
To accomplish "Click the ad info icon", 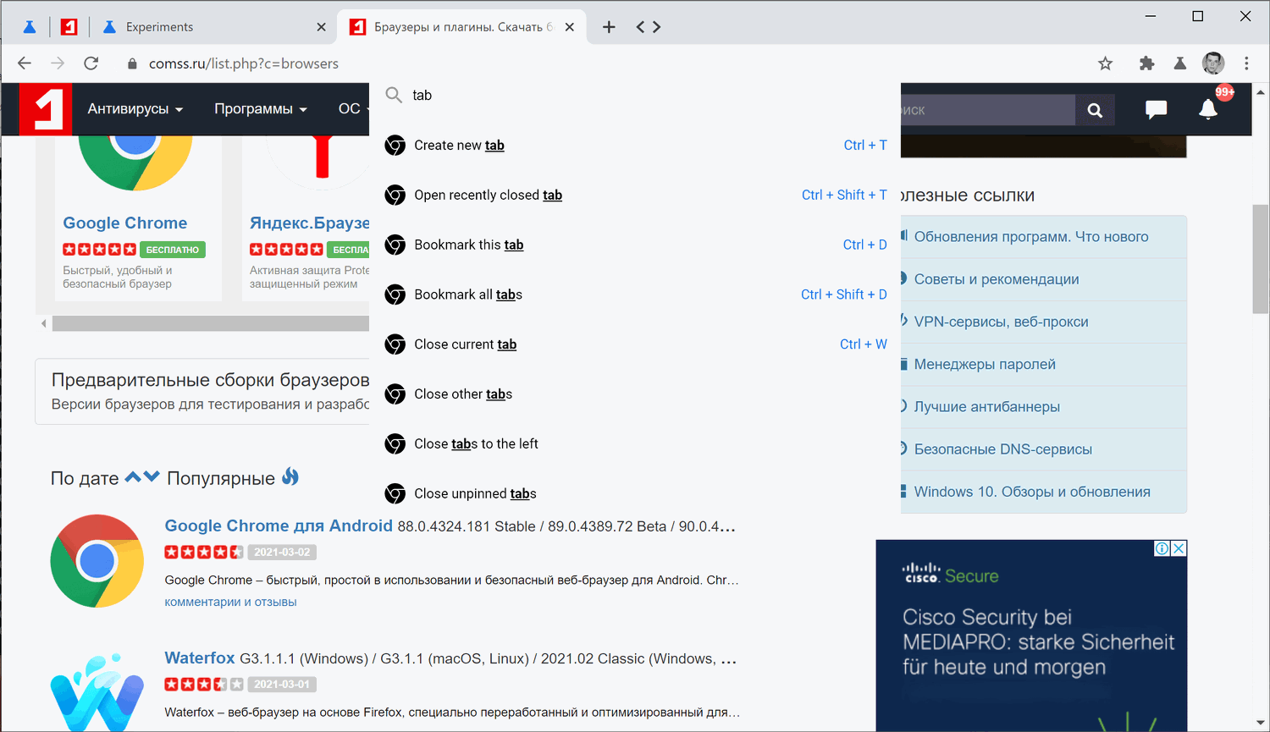I will point(1162,548).
